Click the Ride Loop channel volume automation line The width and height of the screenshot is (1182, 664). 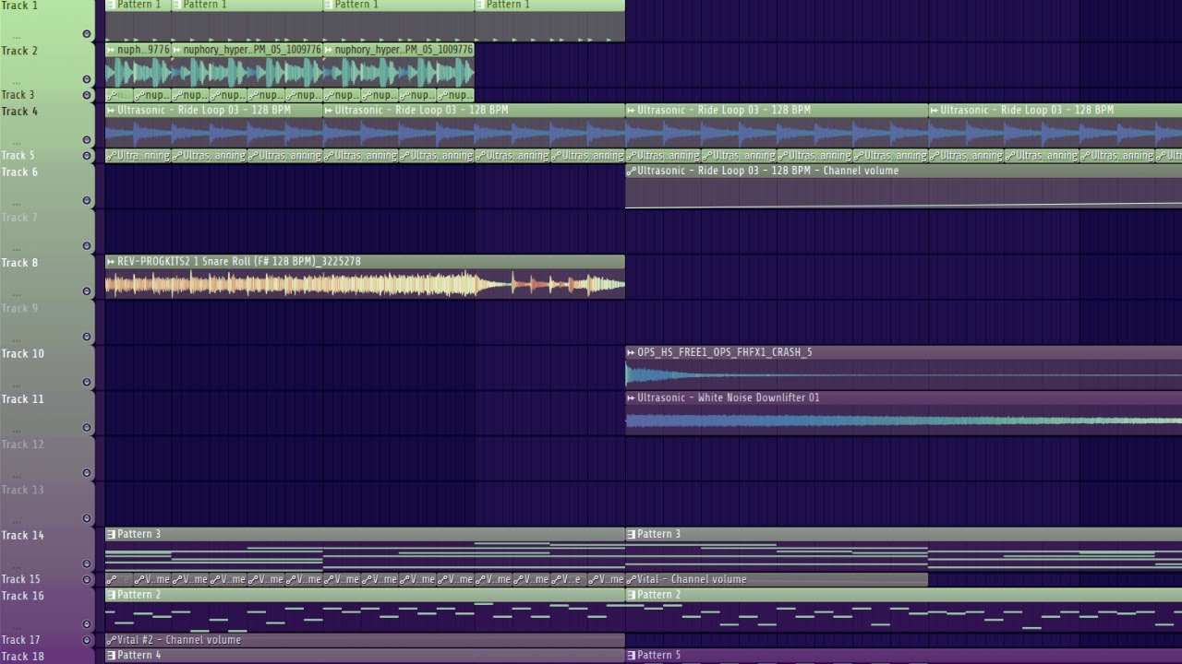point(903,205)
